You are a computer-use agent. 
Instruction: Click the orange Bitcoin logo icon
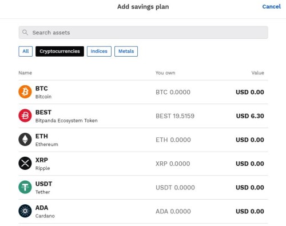[25, 92]
